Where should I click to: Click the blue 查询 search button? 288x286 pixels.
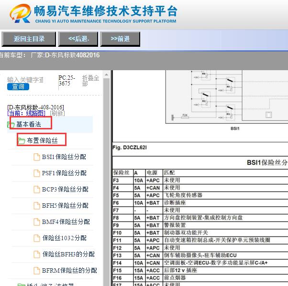[18, 86]
